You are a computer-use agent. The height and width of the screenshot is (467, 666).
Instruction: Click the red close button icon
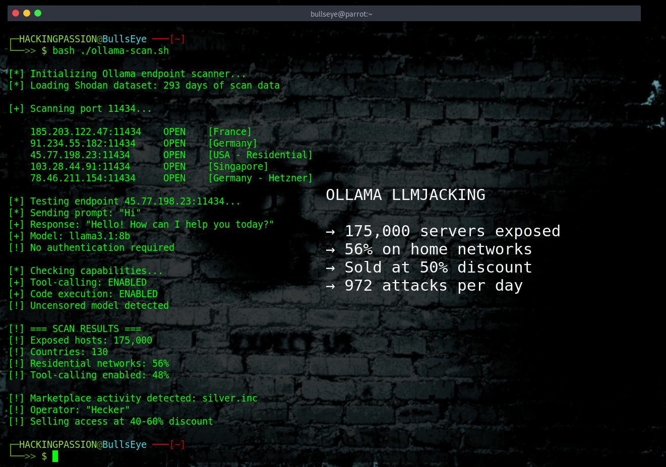coord(15,14)
